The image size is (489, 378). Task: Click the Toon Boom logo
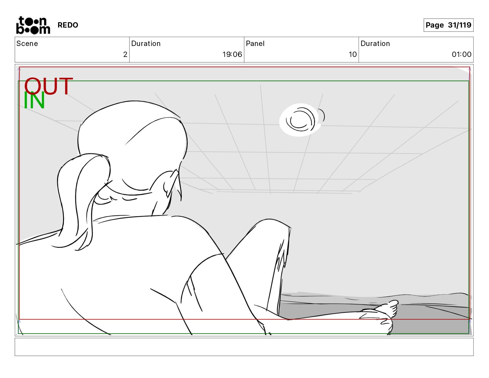coord(33,25)
